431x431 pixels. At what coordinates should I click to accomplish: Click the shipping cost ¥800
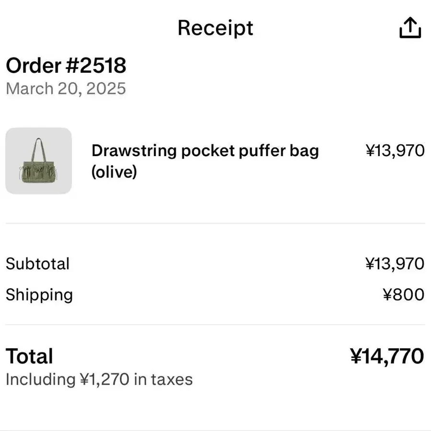404,295
